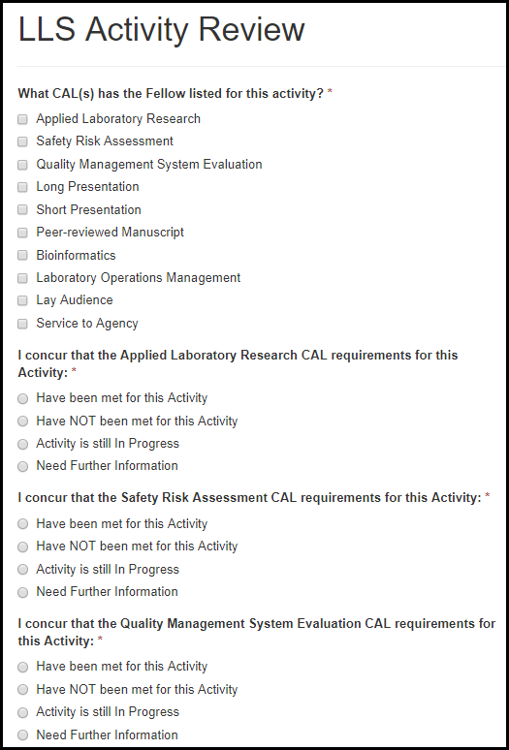509x750 pixels.
Task: Select 'Need Further Information' for Quality Management System Evaluation
Action: point(22,735)
